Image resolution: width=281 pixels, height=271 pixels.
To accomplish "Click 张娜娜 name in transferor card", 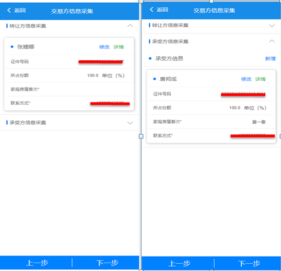I will 26,47.
